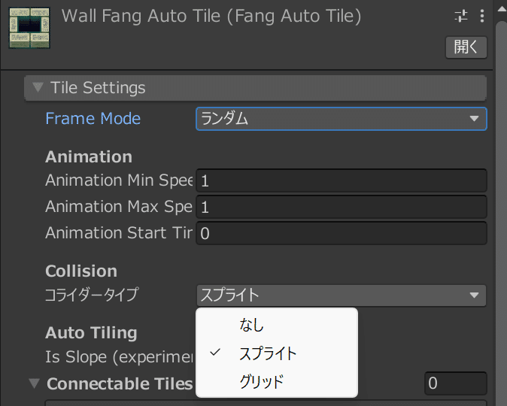
Task: Click the 開く (Open) button
Action: (466, 47)
